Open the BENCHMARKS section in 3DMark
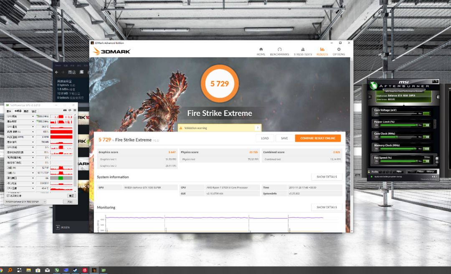Viewport: 451px width, 274px height. click(280, 51)
